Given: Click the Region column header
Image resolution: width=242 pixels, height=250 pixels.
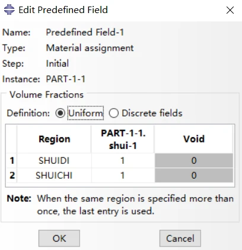Looking at the screenshot, I should click(x=55, y=139).
